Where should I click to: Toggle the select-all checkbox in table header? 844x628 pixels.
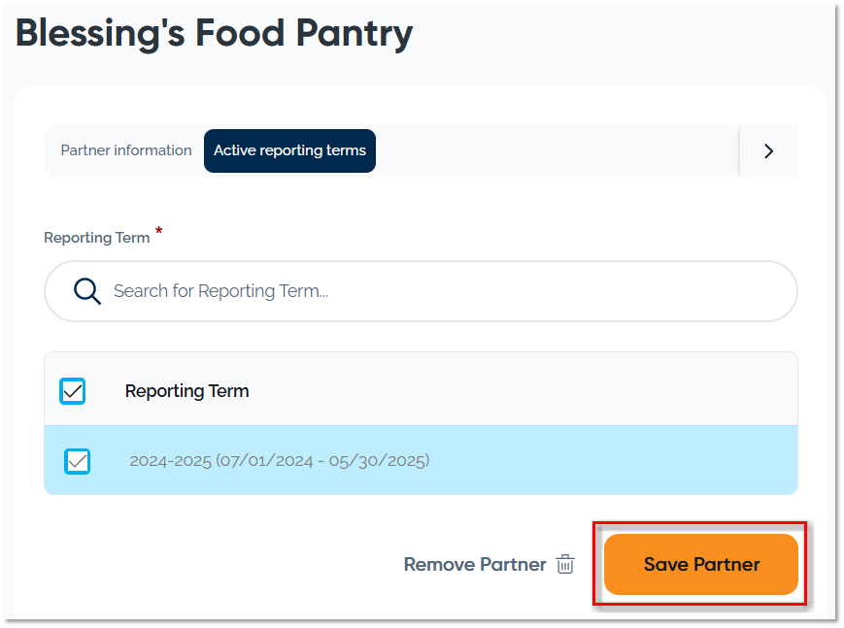coord(73,391)
